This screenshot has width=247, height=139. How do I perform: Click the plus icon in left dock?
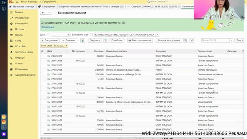tap(4, 127)
